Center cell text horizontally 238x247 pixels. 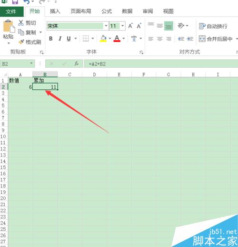pos(160,39)
